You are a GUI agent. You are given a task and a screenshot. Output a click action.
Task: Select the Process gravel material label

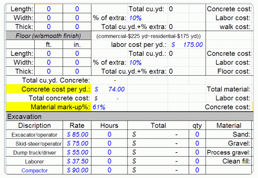point(229,152)
